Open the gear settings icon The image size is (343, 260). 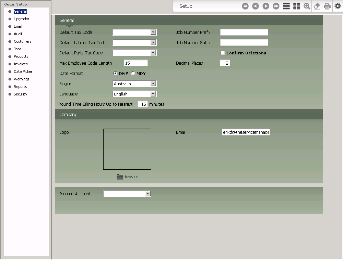point(338,6)
